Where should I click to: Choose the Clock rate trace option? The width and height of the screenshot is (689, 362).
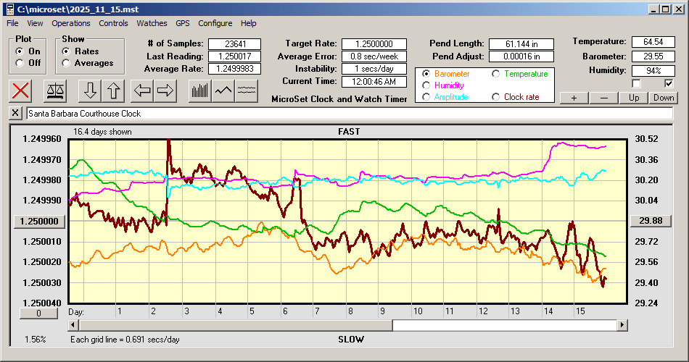click(x=497, y=97)
